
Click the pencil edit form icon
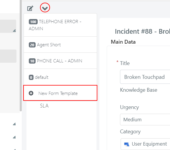click(30, 8)
